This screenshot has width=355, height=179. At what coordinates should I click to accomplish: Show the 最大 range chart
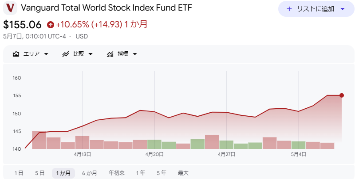(183, 173)
